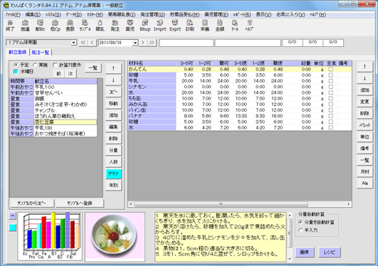Go to previous day with < button
Image resolution: width=378 pixels, height=266 pixels.
92,43
